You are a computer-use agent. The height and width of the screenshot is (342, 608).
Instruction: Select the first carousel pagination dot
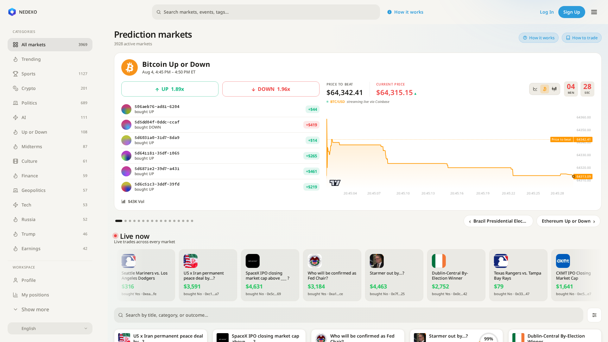click(119, 221)
